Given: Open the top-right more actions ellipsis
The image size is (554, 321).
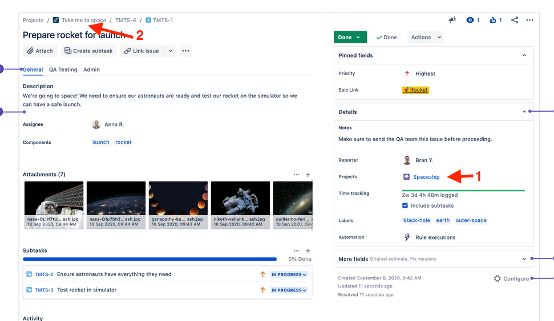Looking at the screenshot, I should click(x=529, y=20).
